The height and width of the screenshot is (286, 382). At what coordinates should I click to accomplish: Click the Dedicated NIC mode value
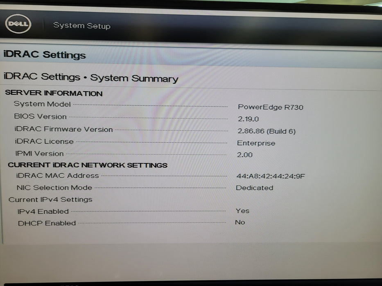click(254, 188)
